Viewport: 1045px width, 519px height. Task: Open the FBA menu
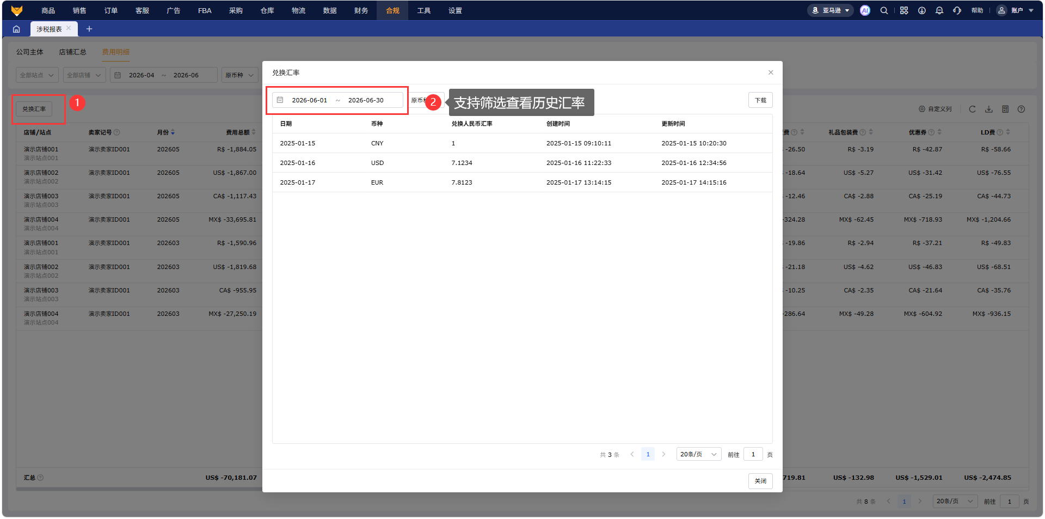click(205, 10)
